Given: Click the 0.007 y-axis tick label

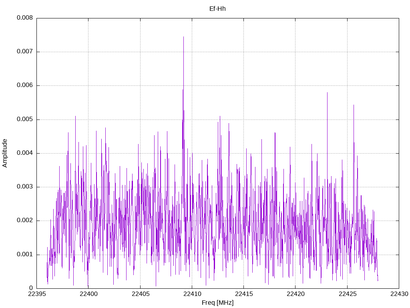Looking at the screenshot, I should coord(25,51).
